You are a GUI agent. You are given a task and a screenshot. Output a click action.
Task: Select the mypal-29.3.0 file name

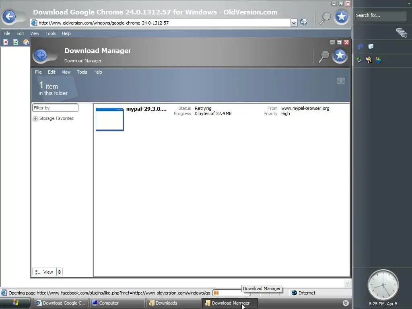pyautogui.click(x=146, y=109)
